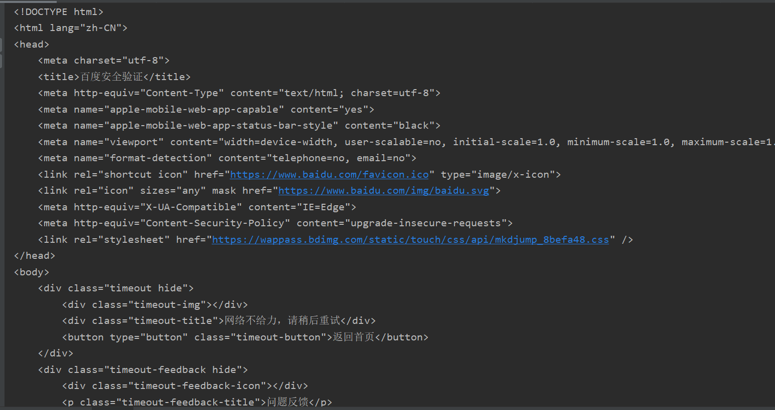Click the timeout-title 网络不给力 line
775x410 pixels.
(219, 321)
